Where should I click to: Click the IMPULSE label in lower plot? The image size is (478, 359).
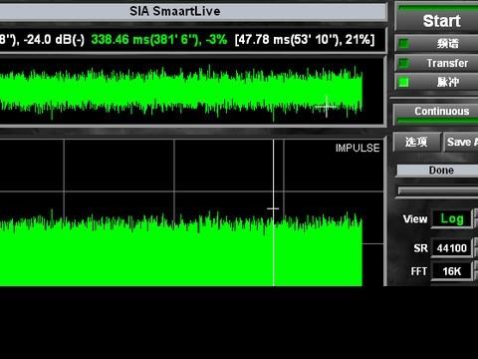[x=358, y=148]
